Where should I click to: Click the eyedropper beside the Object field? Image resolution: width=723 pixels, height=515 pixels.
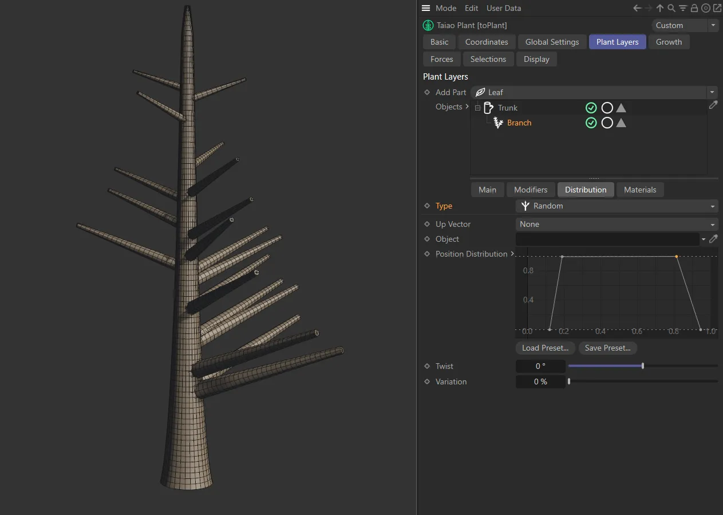click(713, 239)
